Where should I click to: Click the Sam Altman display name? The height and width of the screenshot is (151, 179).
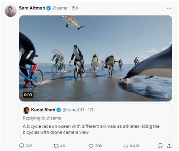(32, 8)
